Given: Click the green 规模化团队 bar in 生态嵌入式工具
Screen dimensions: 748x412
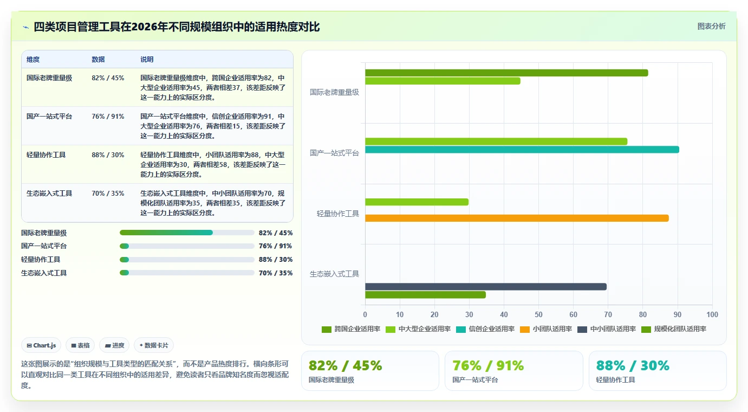Looking at the screenshot, I should point(425,295).
